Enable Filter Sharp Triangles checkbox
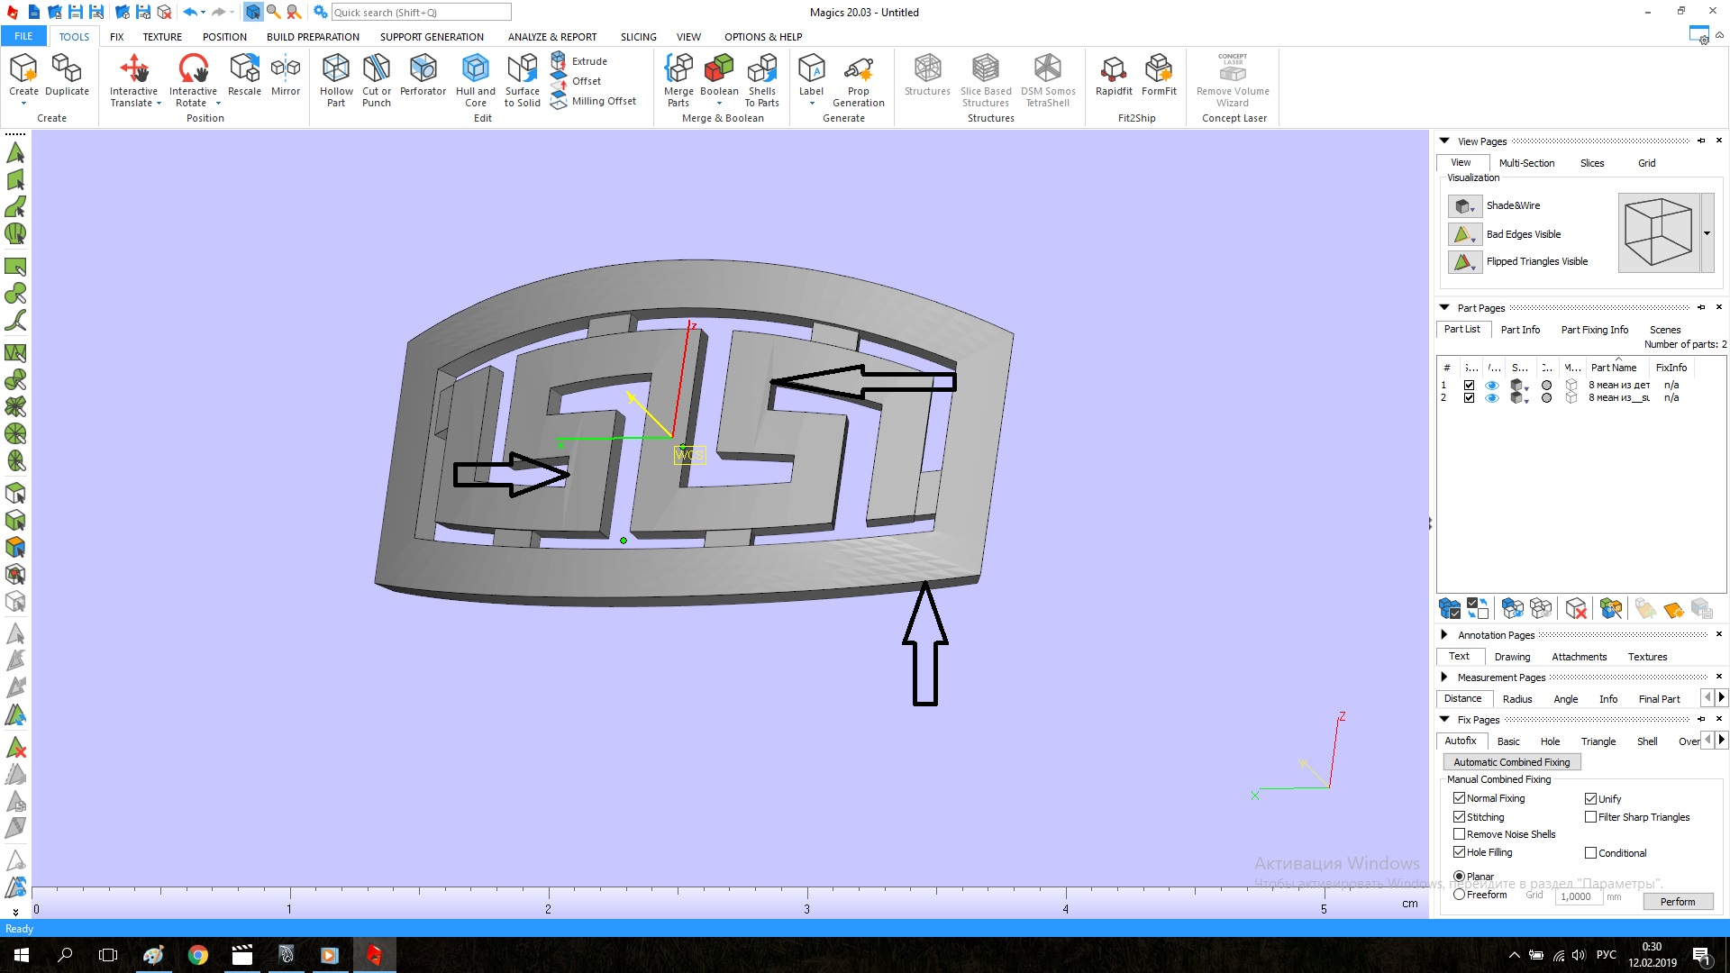Viewport: 1730px width, 973px height. click(x=1590, y=817)
